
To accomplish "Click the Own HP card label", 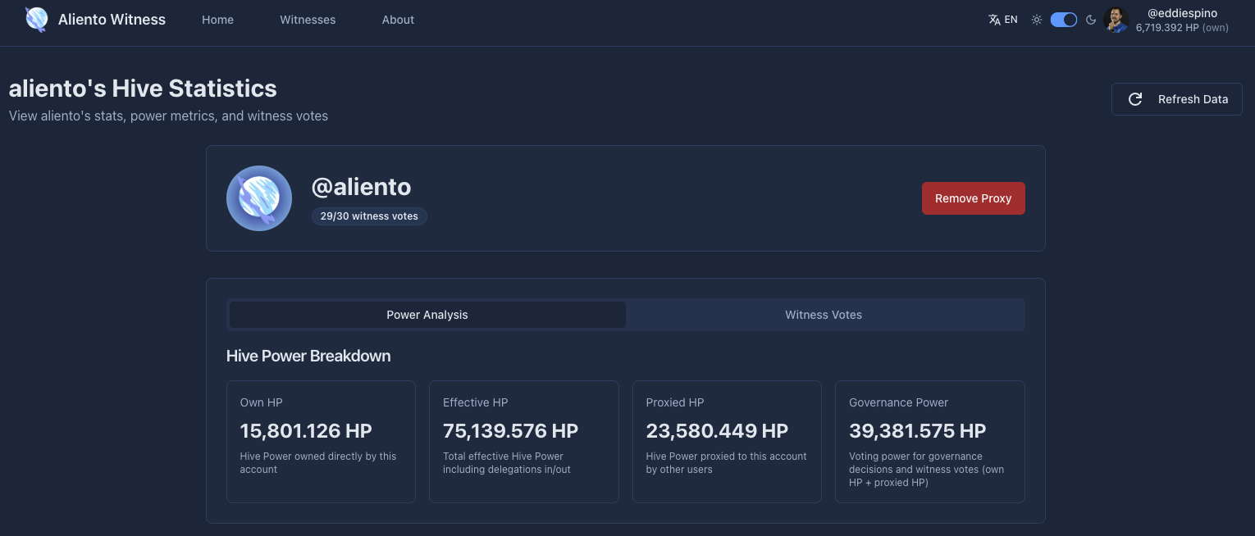I will [262, 402].
